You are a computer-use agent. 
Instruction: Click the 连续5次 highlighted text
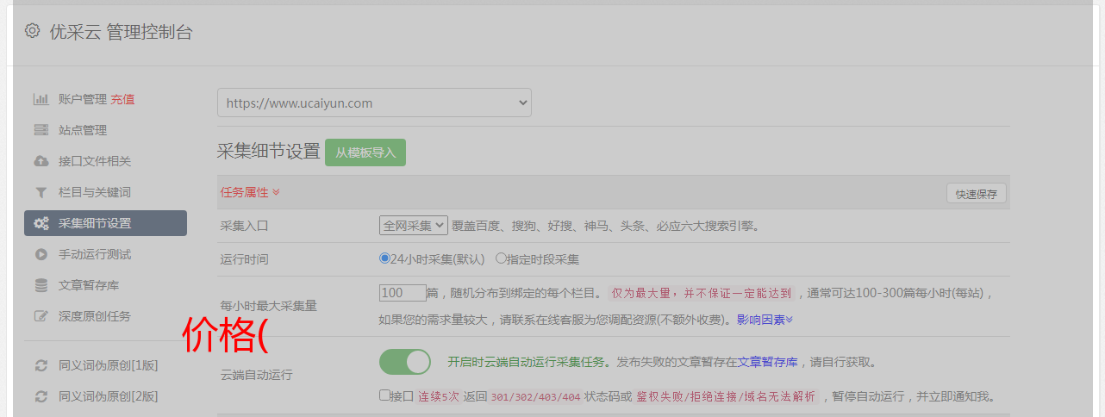(x=438, y=397)
